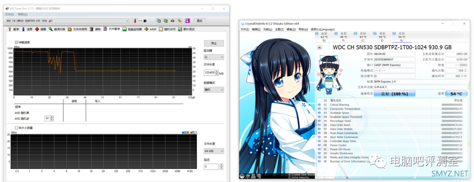This screenshot has width=474, height=182.
Task: Click the 延迟 input field
Action: [211, 166]
